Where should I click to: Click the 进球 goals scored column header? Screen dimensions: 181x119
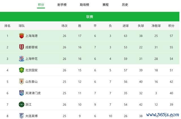point(126,26)
